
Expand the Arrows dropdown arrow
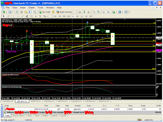pos(47,16)
